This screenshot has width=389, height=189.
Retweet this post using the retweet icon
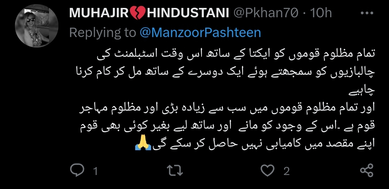point(175,171)
